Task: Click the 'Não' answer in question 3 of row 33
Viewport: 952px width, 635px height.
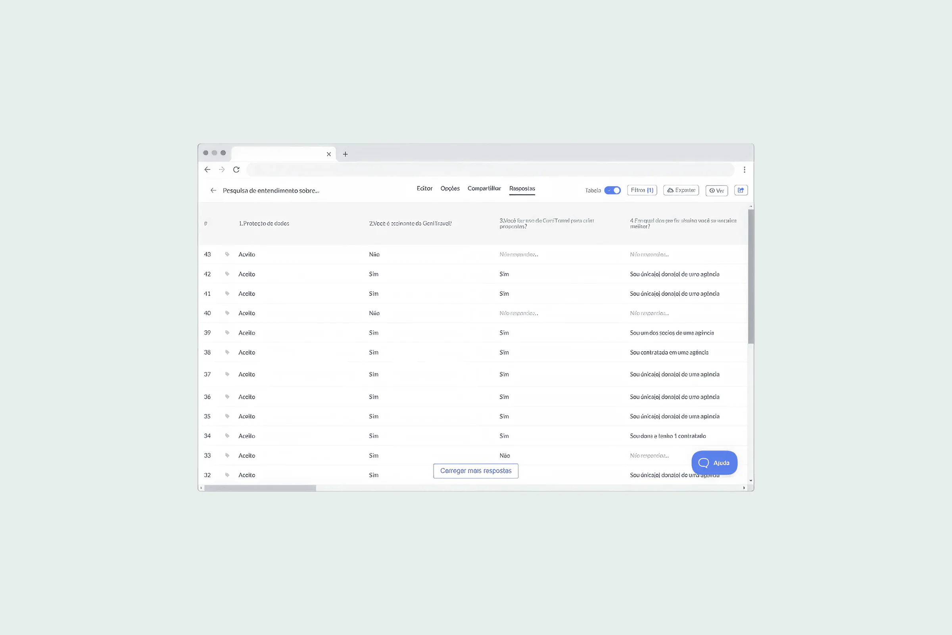Action: point(504,456)
